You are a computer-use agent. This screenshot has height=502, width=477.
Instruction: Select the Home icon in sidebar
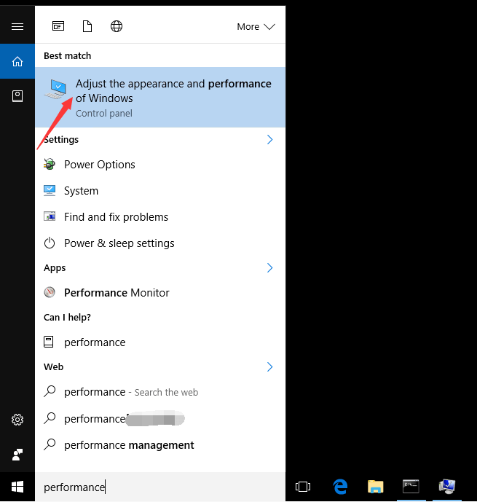pos(17,61)
